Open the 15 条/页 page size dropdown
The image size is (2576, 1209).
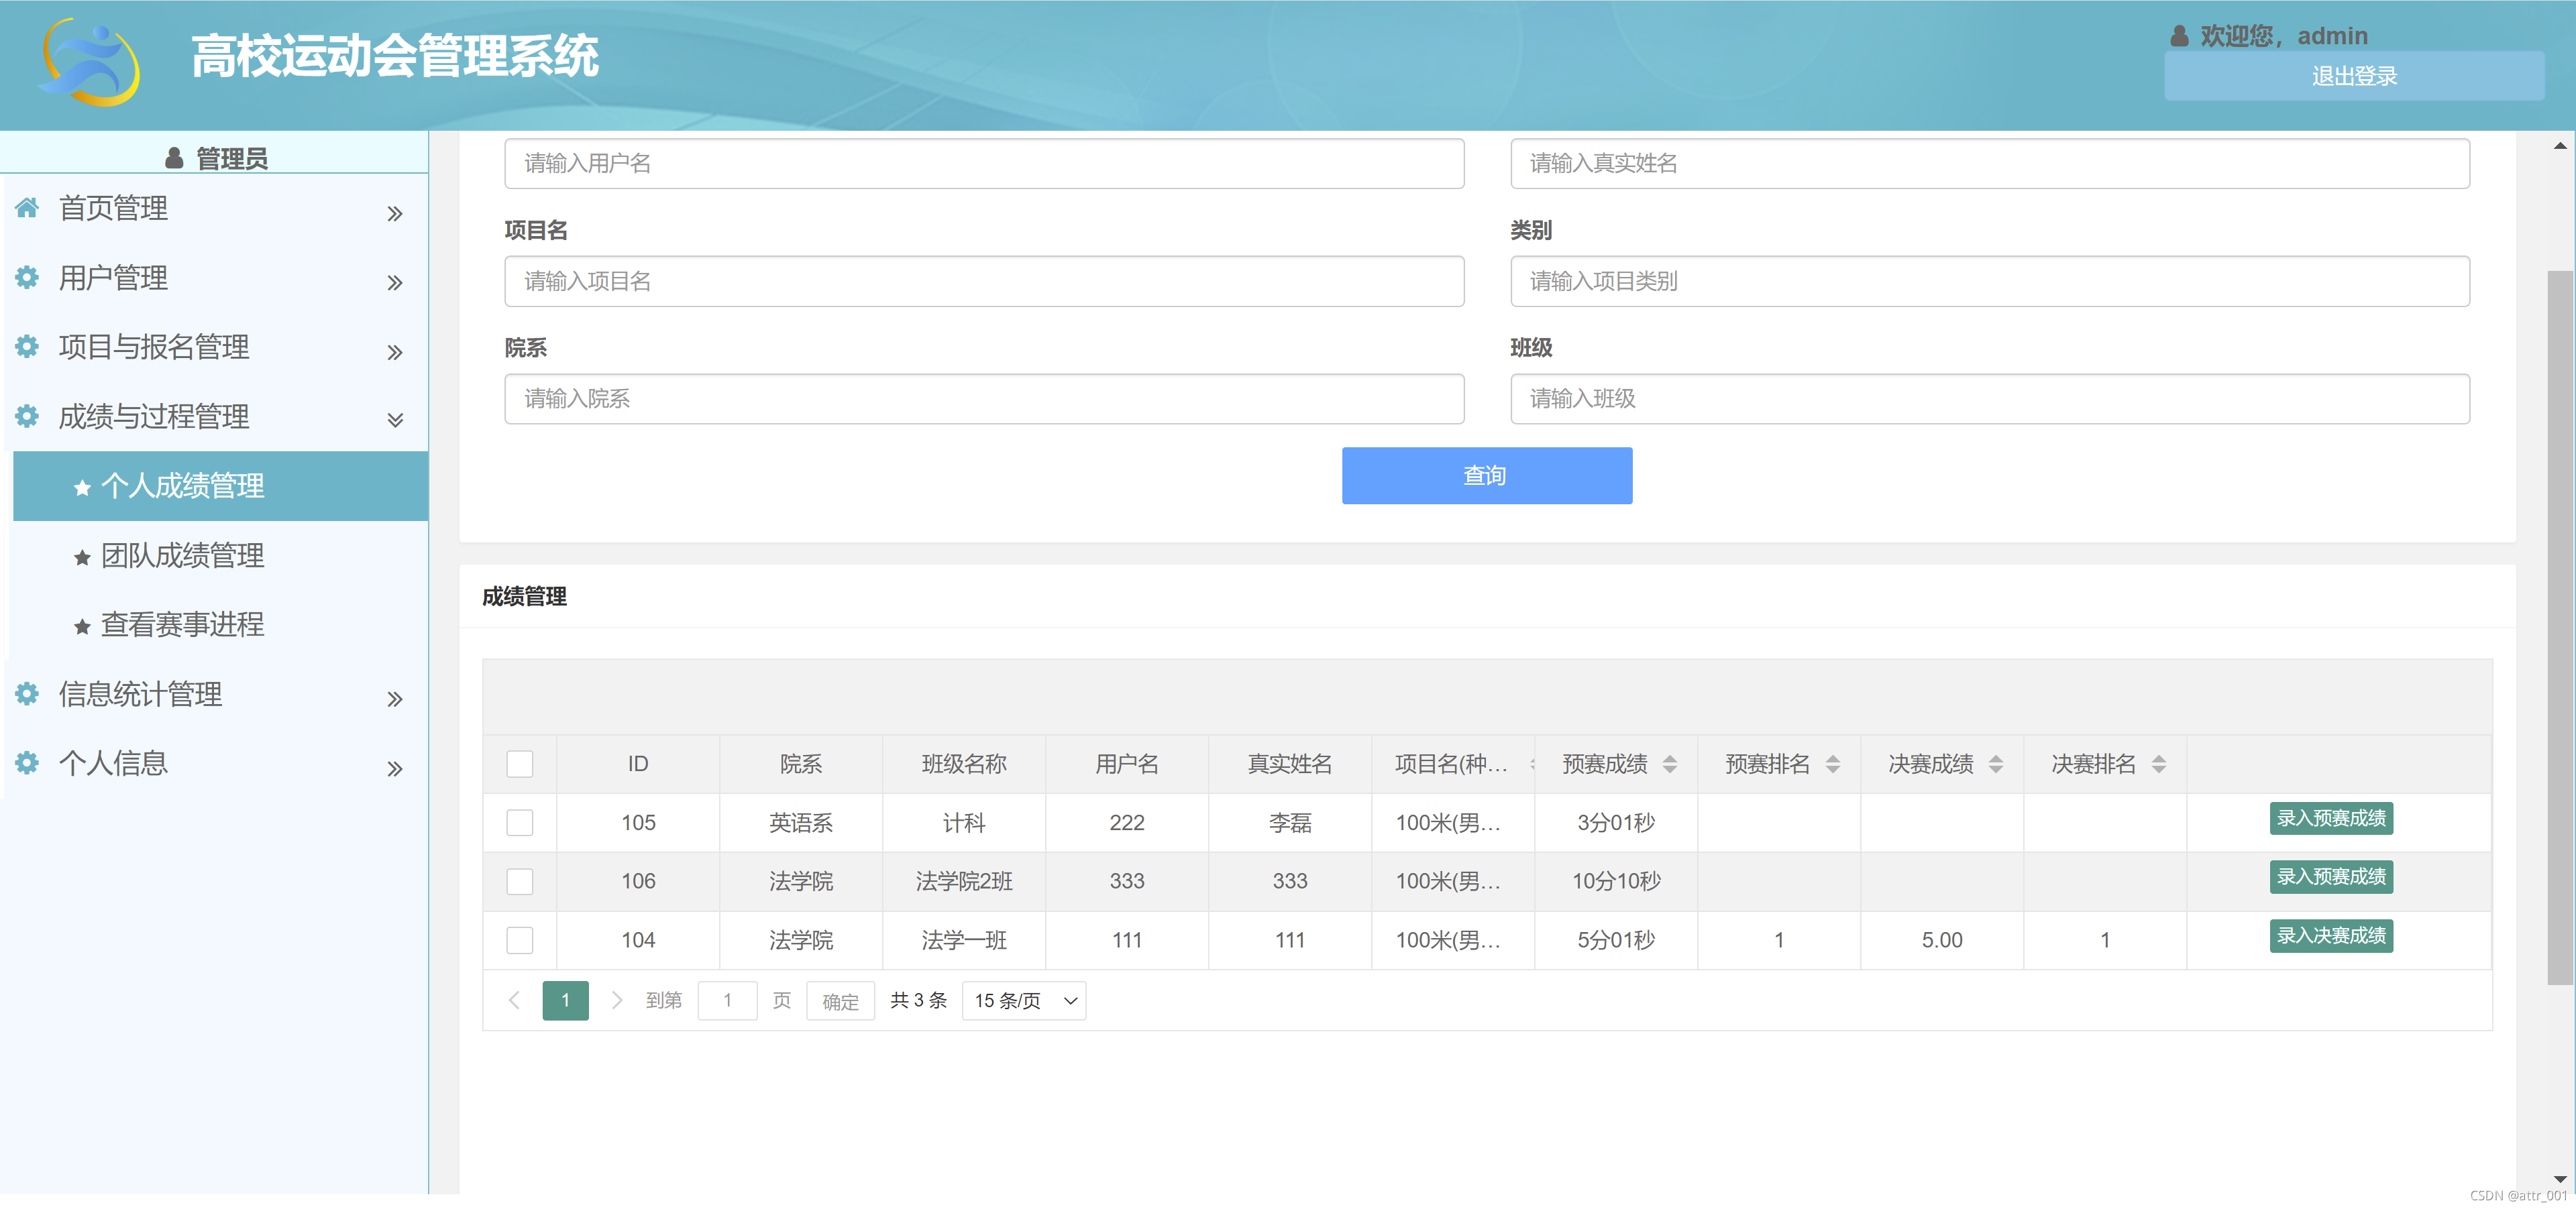1023,1000
